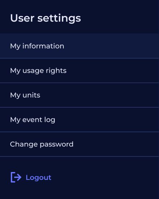Pick the units entry in user settings
The width and height of the screenshot is (159, 199).
pos(79,95)
